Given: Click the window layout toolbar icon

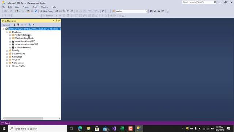Looking at the screenshot, I should point(163,11).
